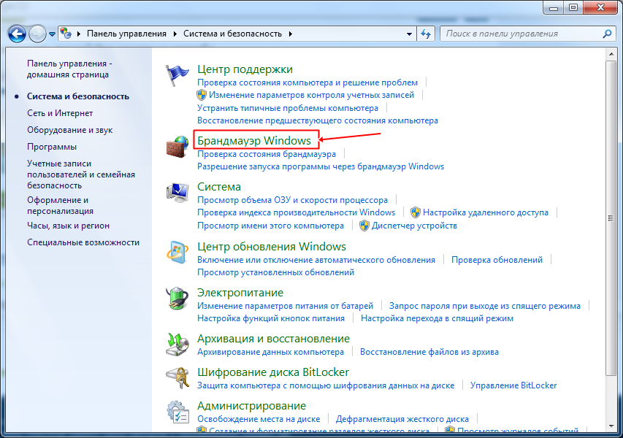Click Просмотр установленных обновлений
The height and width of the screenshot is (438, 623).
pos(276,272)
